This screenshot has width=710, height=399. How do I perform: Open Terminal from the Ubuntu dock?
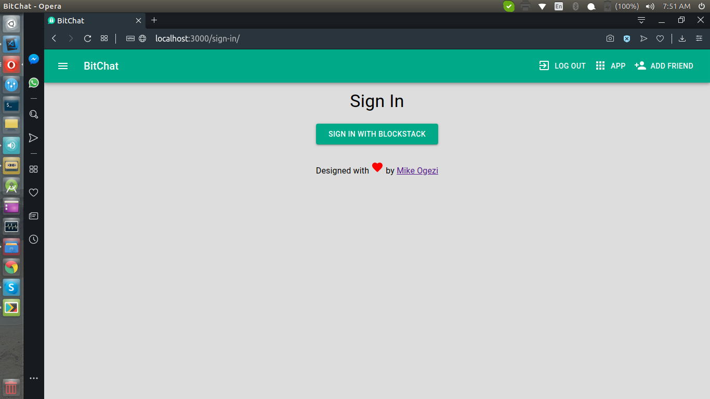tap(11, 105)
